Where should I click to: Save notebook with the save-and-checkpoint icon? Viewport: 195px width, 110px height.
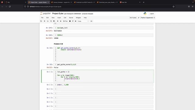click(41, 21)
